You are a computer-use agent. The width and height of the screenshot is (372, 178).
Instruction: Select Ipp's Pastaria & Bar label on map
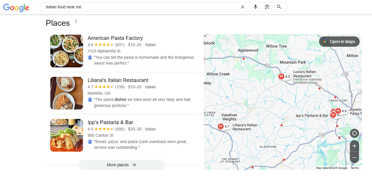312,116
